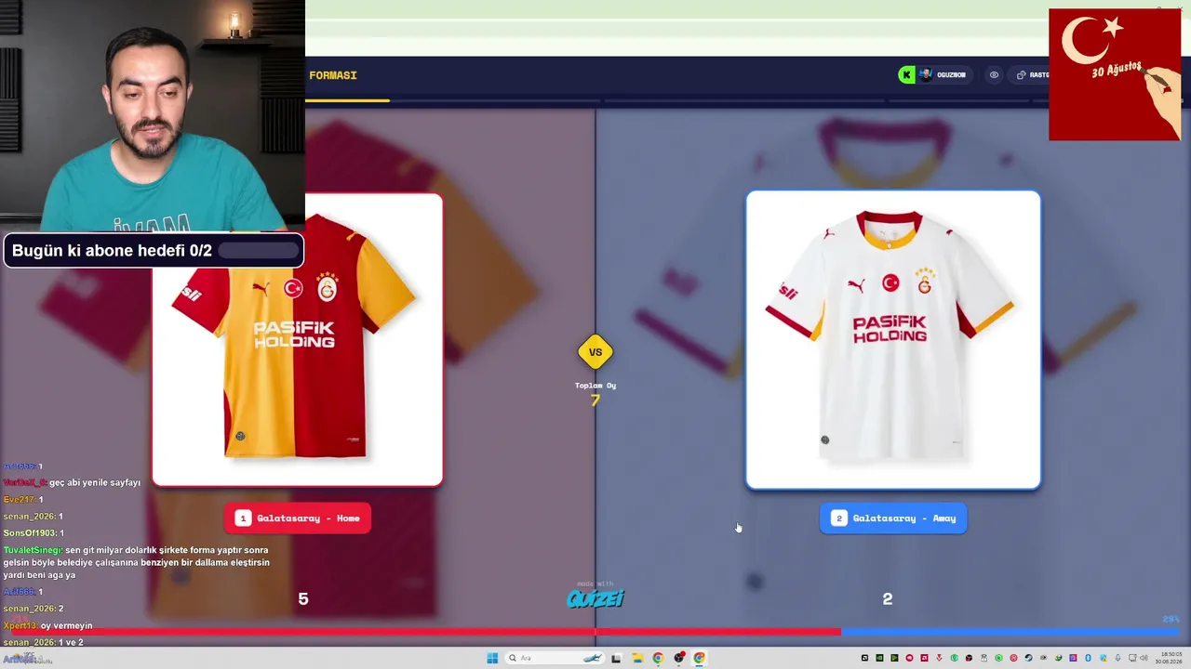Click the Eve217 chat message
The image size is (1191, 669).
point(23,500)
